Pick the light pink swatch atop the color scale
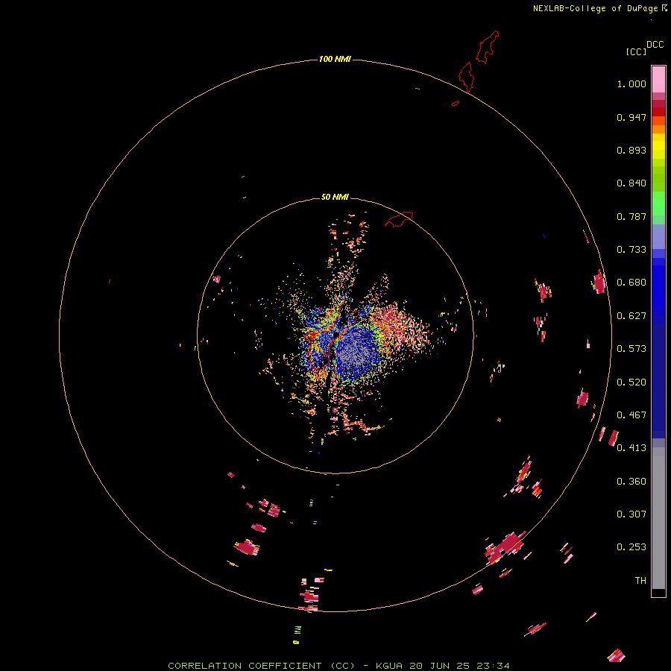The width and height of the screenshot is (671, 671). (x=658, y=79)
